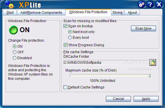Click the Scan Now button
Viewport: 165px width, 108px height.
(143, 28)
